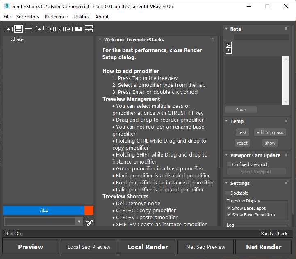The width and height of the screenshot is (296, 259).
Task: Click the Local Seq Preview button
Action: coord(89,247)
